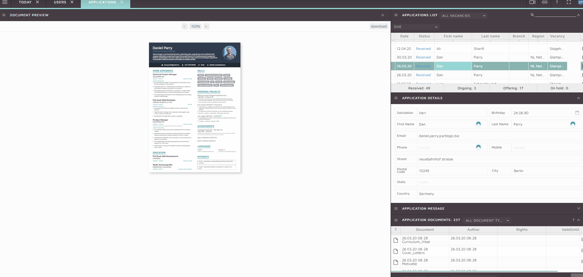Click the 100% zoom level button

(x=195, y=26)
